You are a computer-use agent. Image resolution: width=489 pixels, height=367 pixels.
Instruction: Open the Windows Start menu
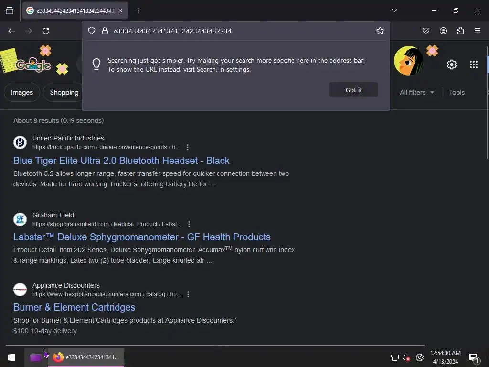click(x=11, y=357)
